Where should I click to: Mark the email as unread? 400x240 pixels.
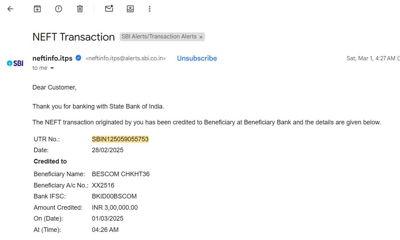[x=109, y=9]
